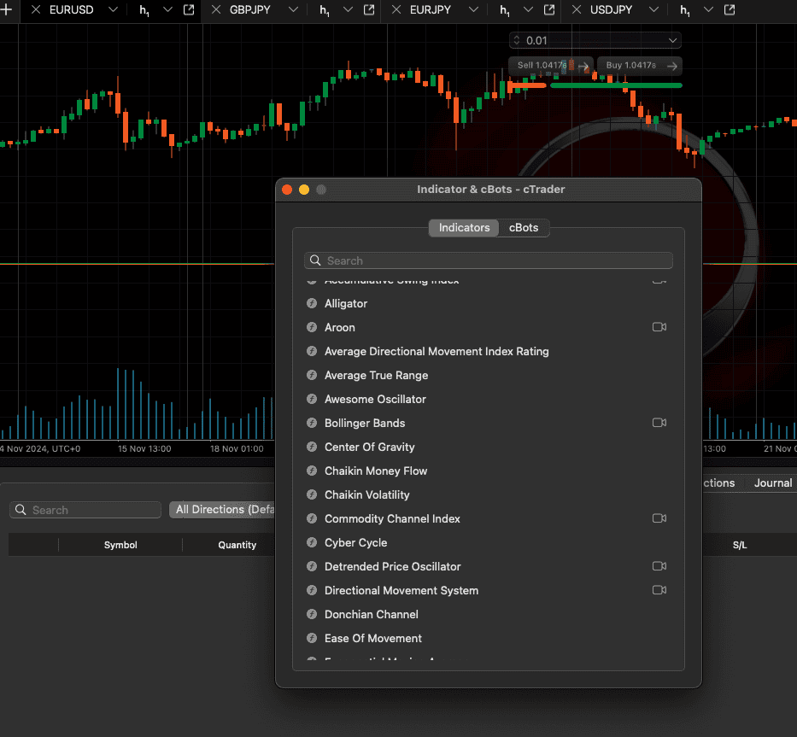Pop out the USDJPY chart window
The height and width of the screenshot is (737, 797).
tap(729, 10)
